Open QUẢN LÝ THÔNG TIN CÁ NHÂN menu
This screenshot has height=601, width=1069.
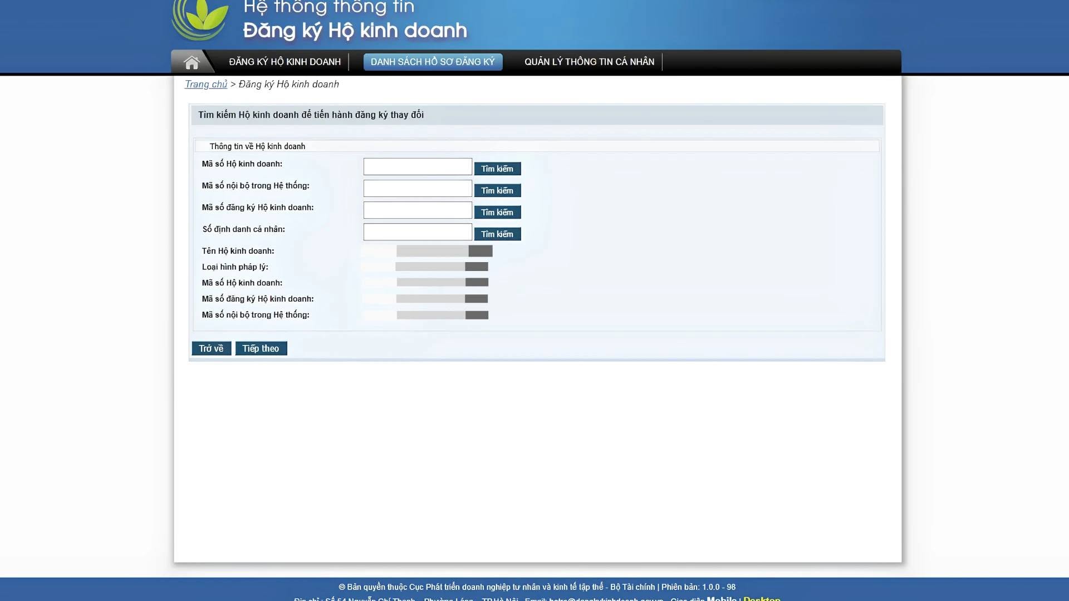point(589,62)
